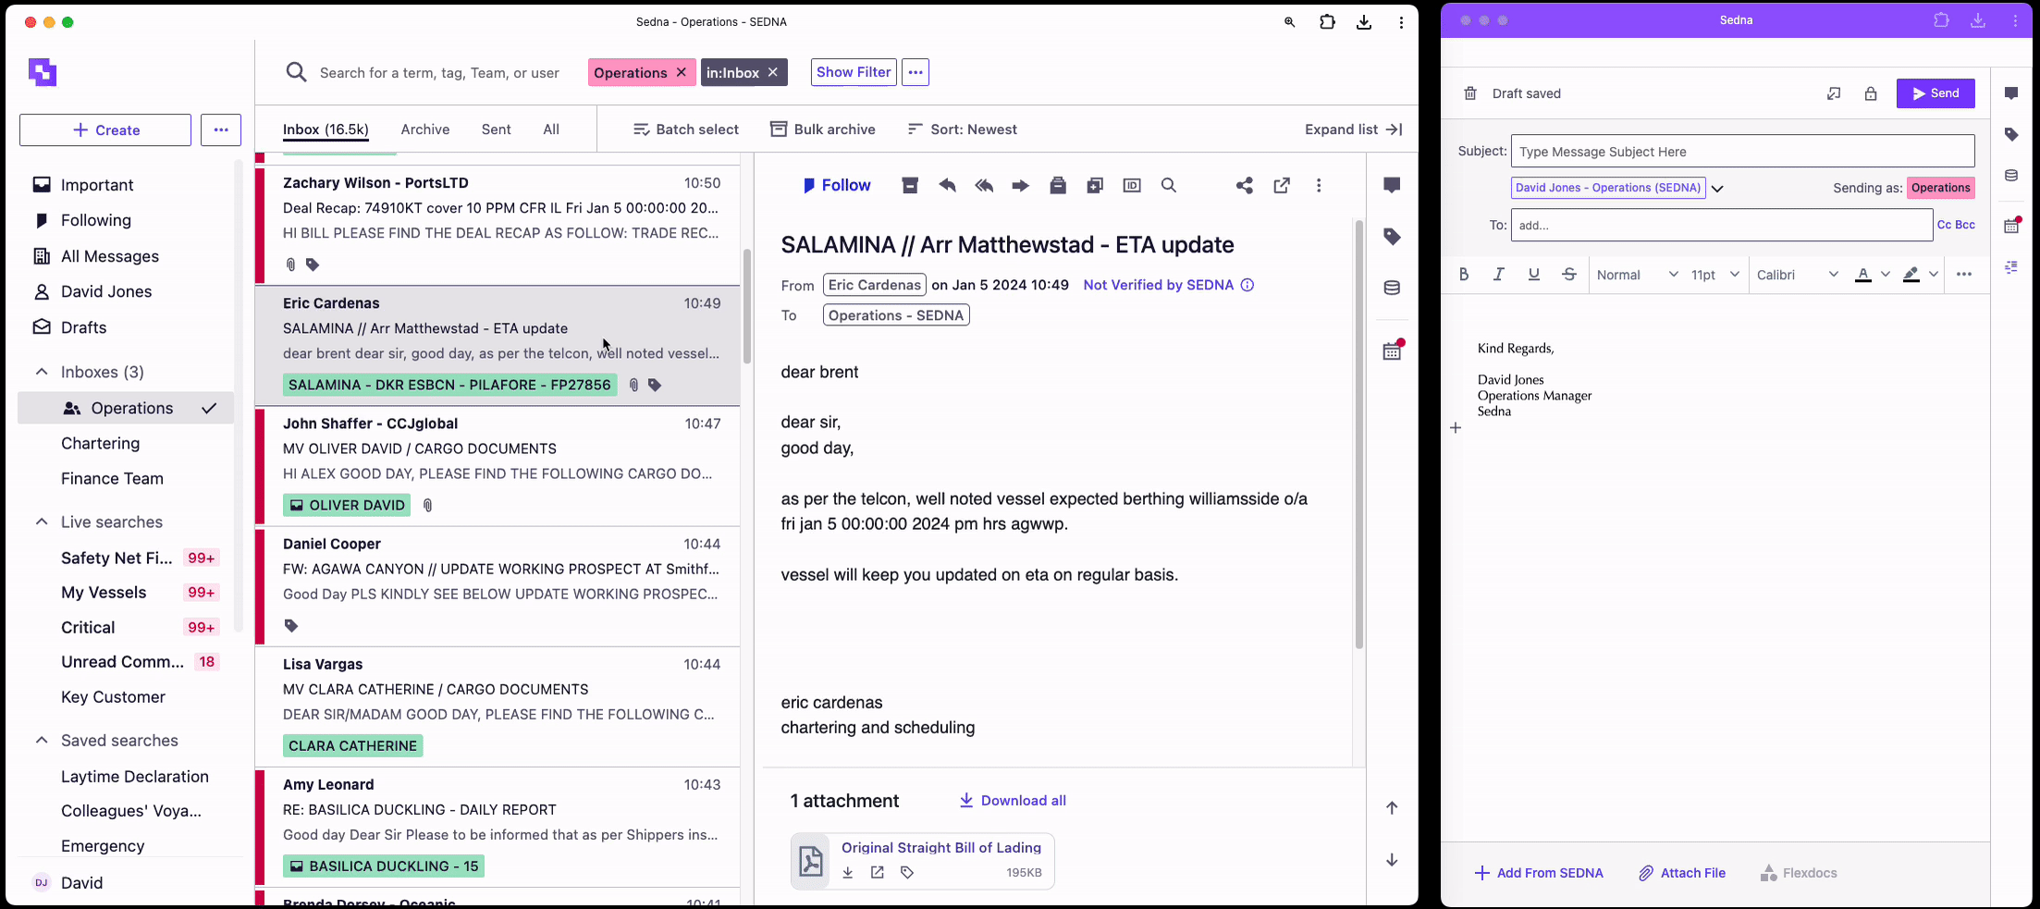Tag the Bill of Lading attachment
Image resolution: width=2040 pixels, height=909 pixels.
coord(907,873)
